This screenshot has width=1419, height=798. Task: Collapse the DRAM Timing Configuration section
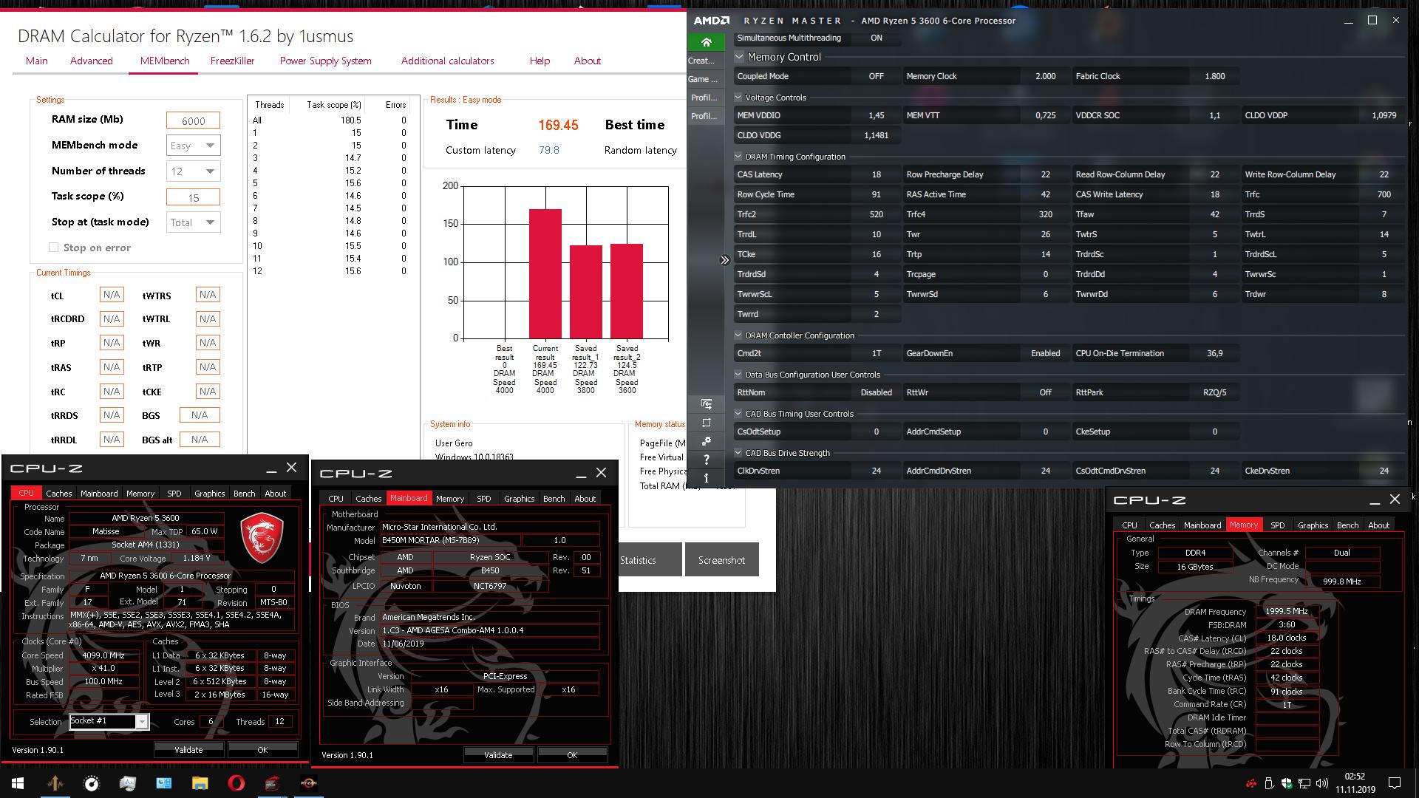[738, 157]
